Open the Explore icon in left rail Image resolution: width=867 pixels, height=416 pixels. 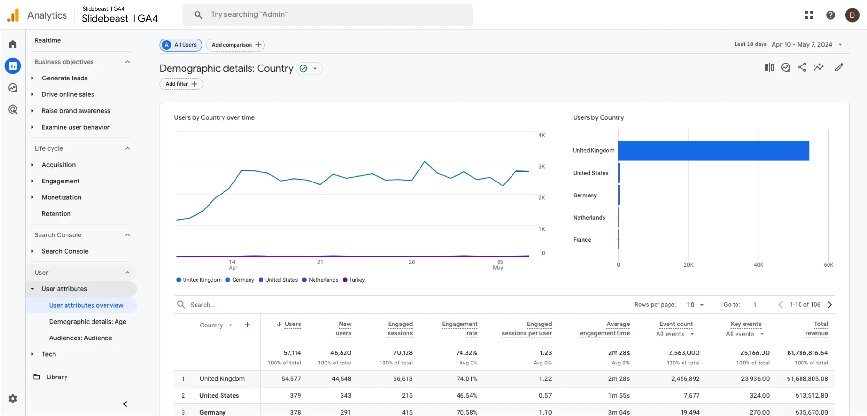point(13,88)
